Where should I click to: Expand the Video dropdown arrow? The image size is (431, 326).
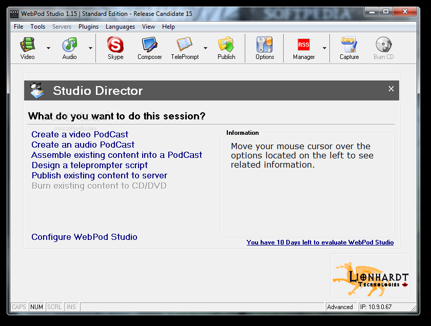click(x=49, y=48)
